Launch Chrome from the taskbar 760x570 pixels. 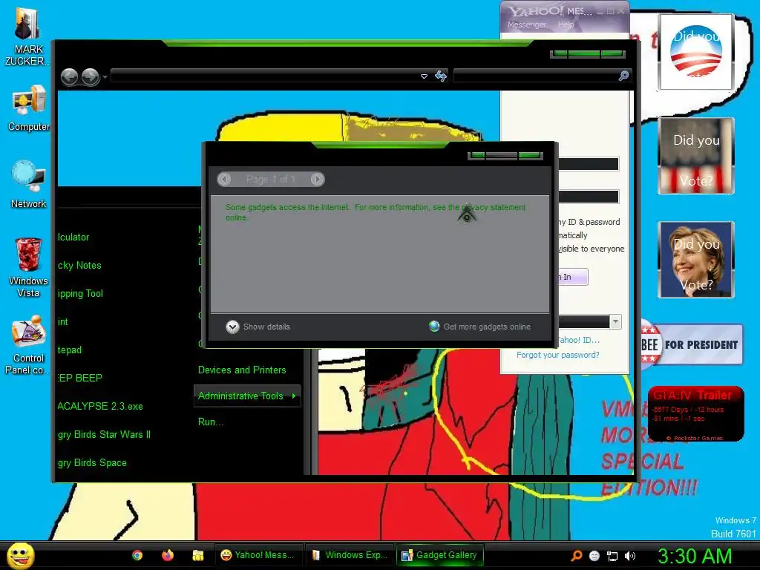click(137, 555)
